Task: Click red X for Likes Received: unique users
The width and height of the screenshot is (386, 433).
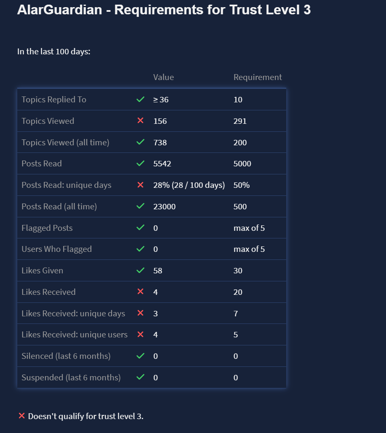Action: 141,334
